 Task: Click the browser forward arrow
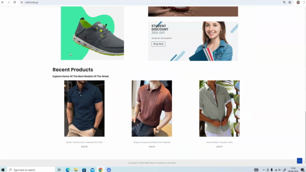click(x=9, y=2)
